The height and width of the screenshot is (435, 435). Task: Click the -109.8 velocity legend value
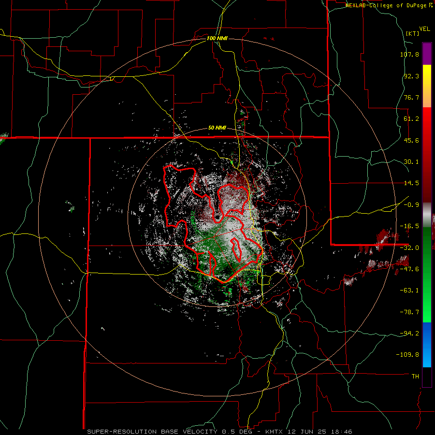(x=407, y=355)
